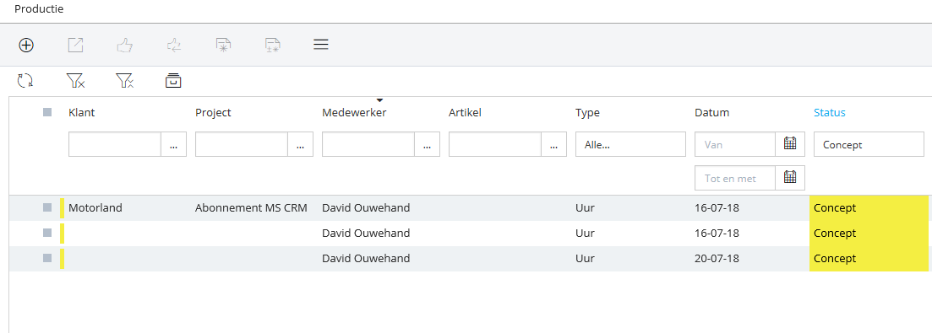Click the Motorland customer cell
The height and width of the screenshot is (333, 932).
pyautogui.click(x=95, y=208)
